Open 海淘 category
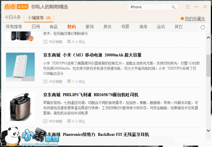212x147 pixels. click(143, 27)
